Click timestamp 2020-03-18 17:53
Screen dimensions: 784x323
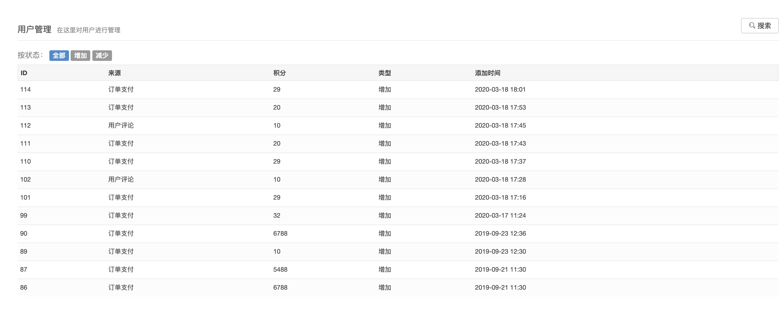click(x=500, y=107)
